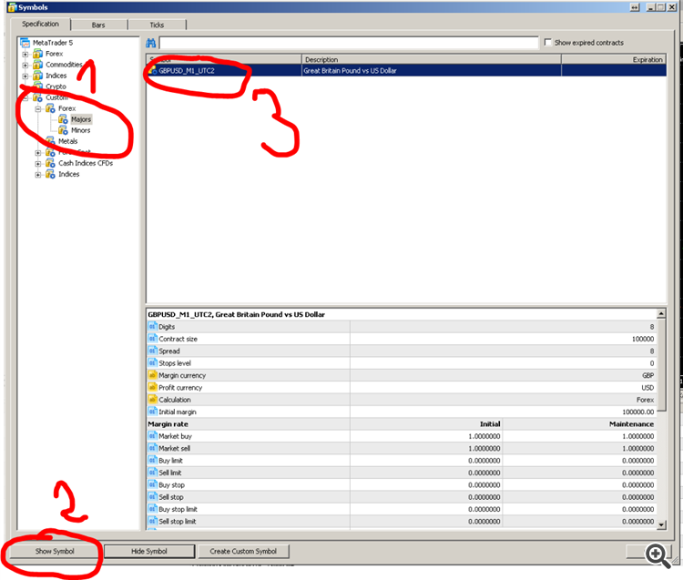Click the Sell stop limit row icon
683x580 pixels.
tap(152, 522)
